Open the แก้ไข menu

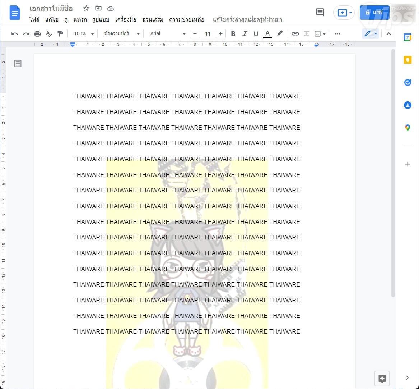point(52,19)
